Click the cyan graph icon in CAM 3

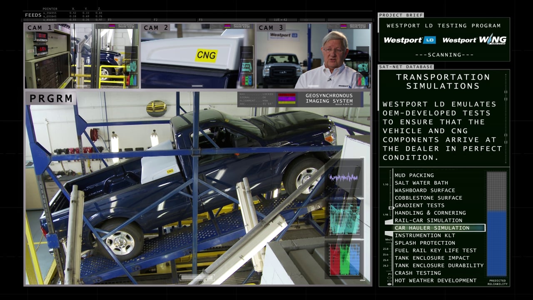click(363, 67)
